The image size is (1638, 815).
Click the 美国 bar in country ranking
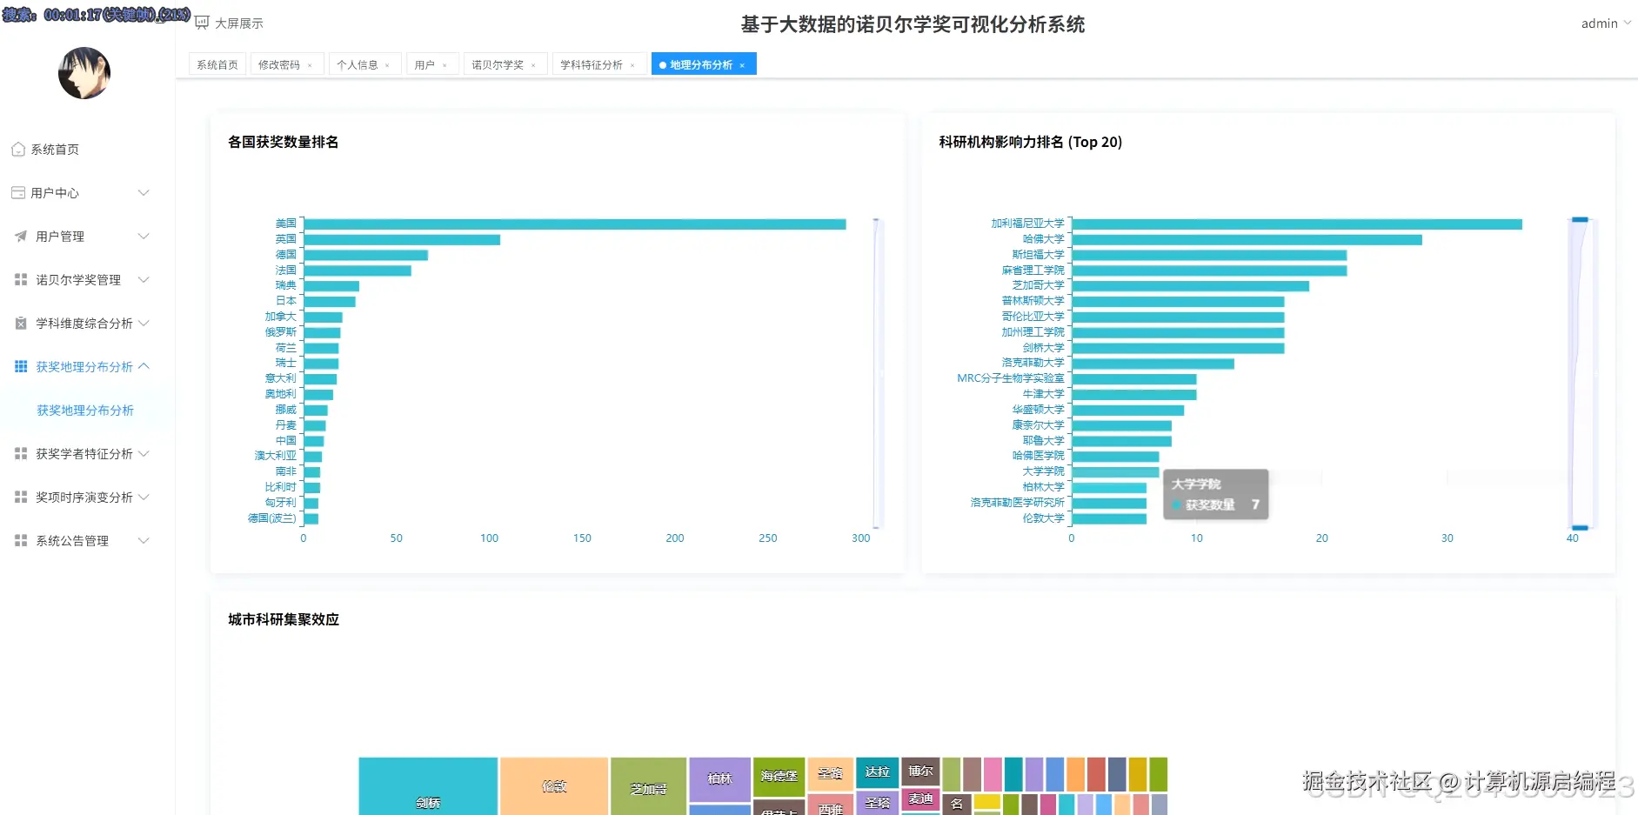(x=575, y=224)
